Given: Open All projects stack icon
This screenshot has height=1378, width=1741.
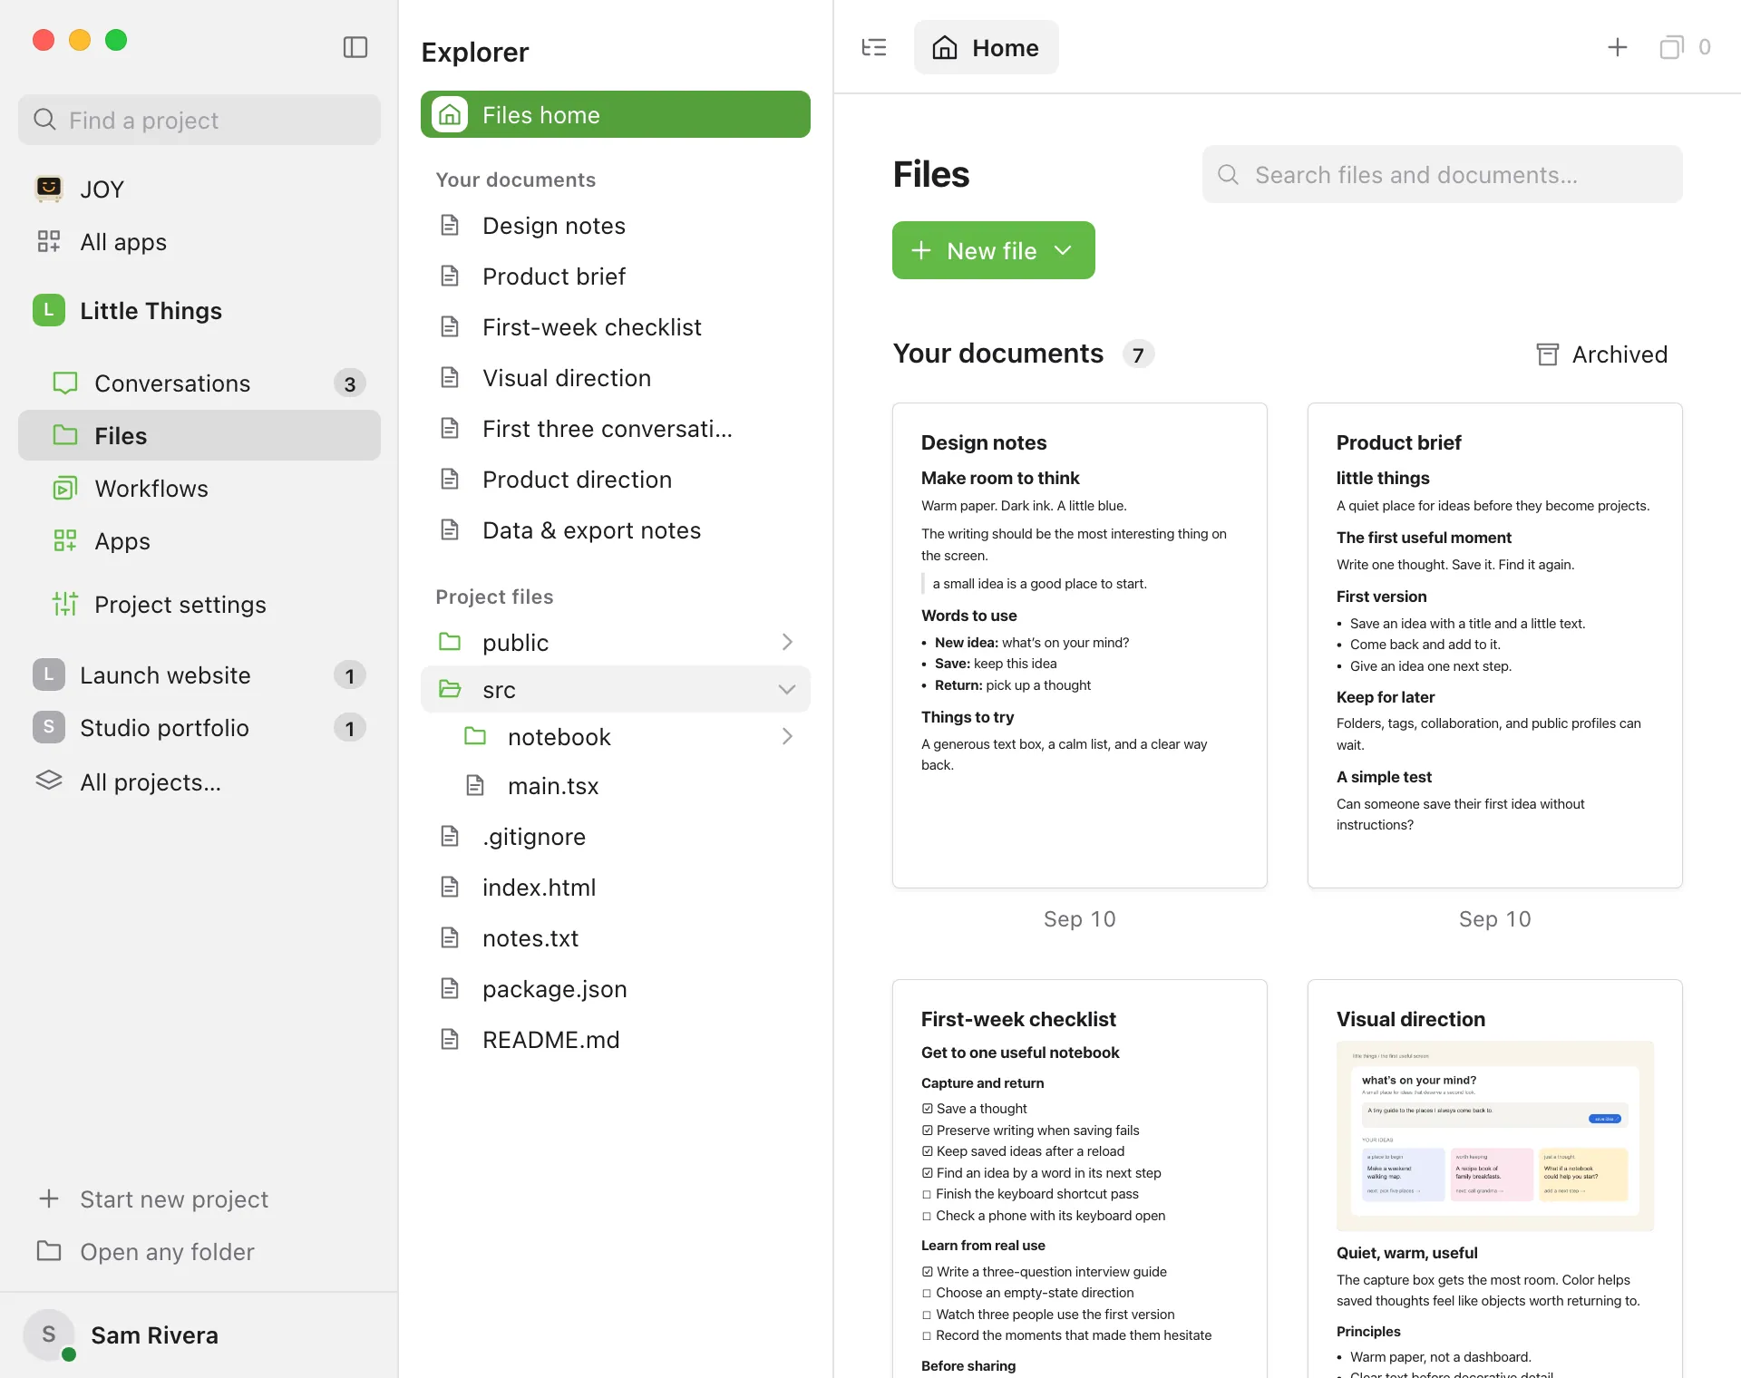Looking at the screenshot, I should (49, 781).
